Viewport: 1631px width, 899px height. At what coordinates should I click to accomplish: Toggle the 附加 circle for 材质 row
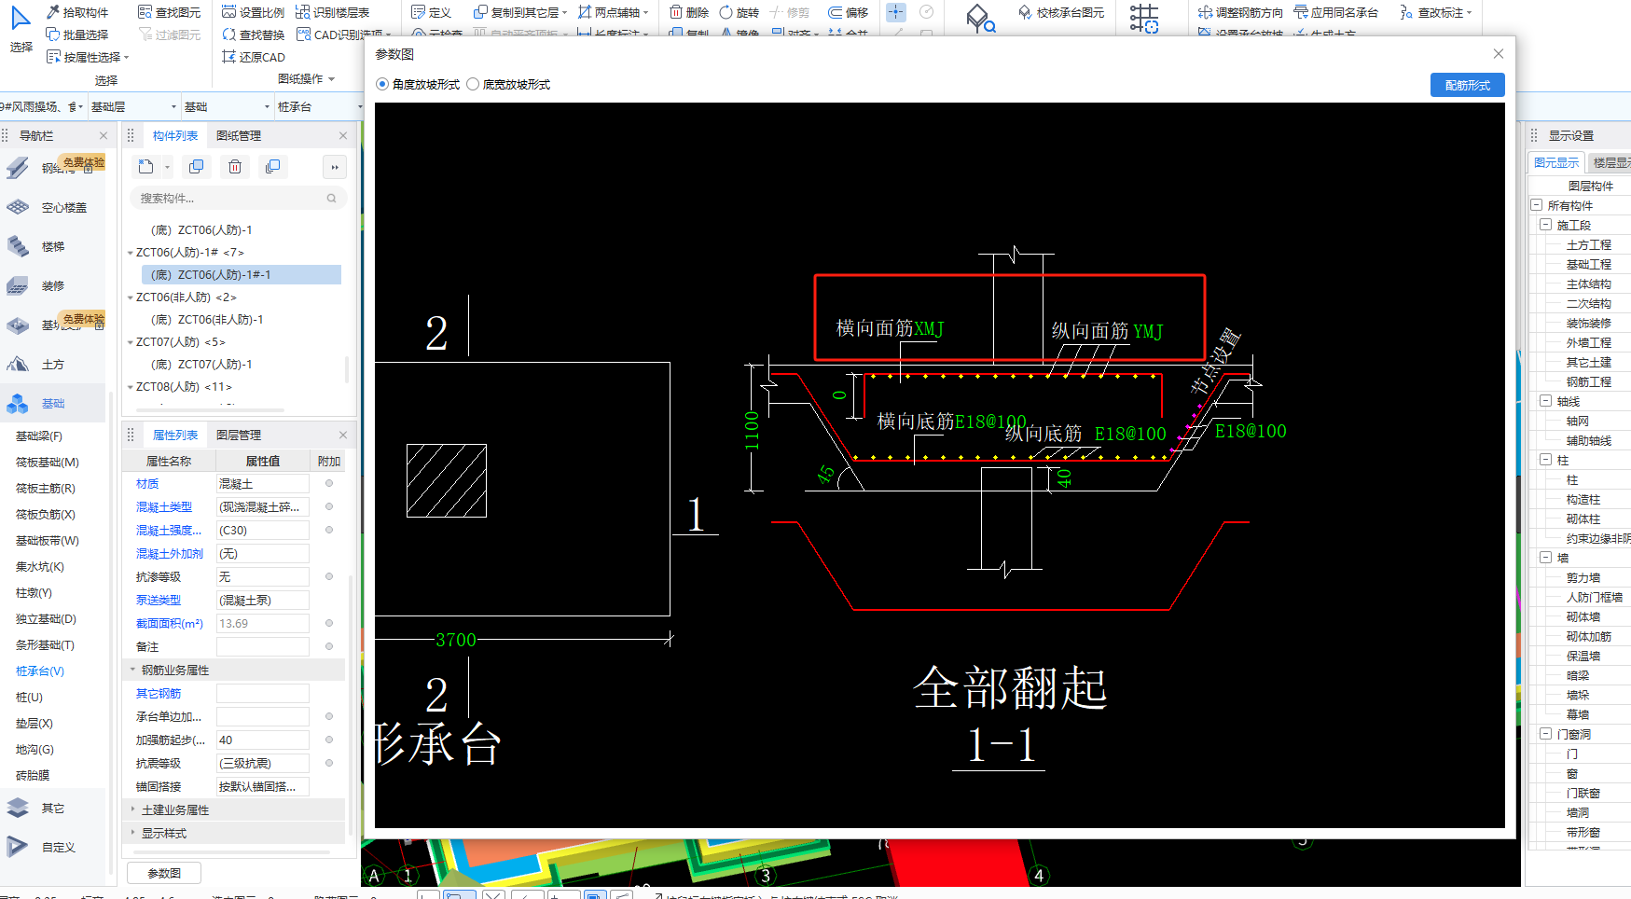point(329,483)
